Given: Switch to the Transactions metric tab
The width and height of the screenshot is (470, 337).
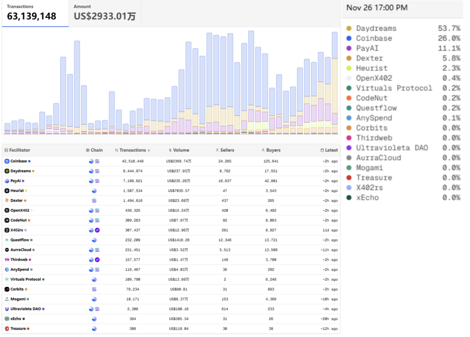Looking at the screenshot, I should click(x=35, y=13).
